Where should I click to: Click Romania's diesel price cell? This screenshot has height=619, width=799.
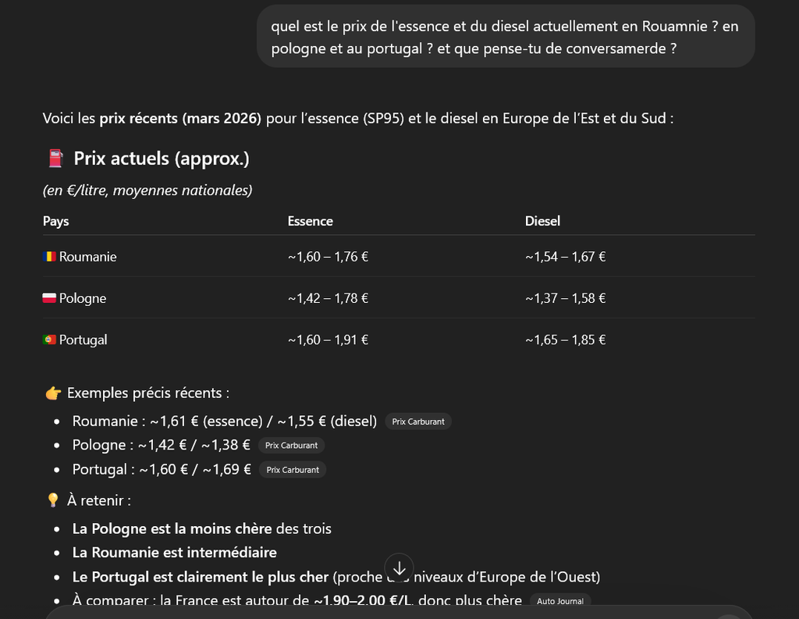(566, 256)
